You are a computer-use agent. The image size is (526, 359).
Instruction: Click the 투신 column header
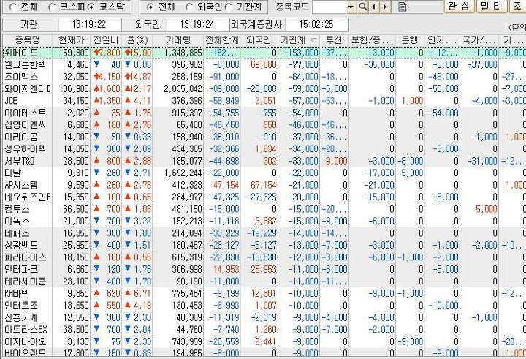point(334,40)
